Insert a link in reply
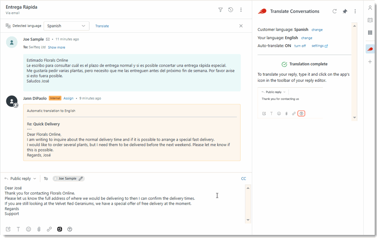The width and height of the screenshot is (377, 238). click(49, 229)
